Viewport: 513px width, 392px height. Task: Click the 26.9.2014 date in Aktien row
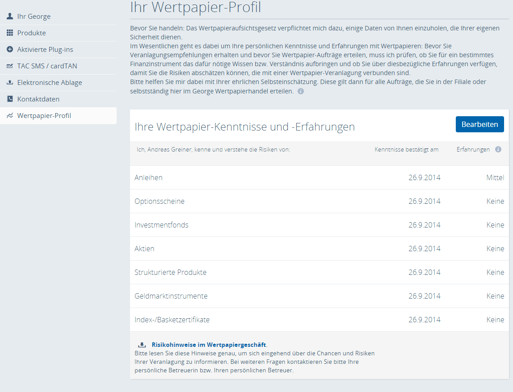click(425, 249)
